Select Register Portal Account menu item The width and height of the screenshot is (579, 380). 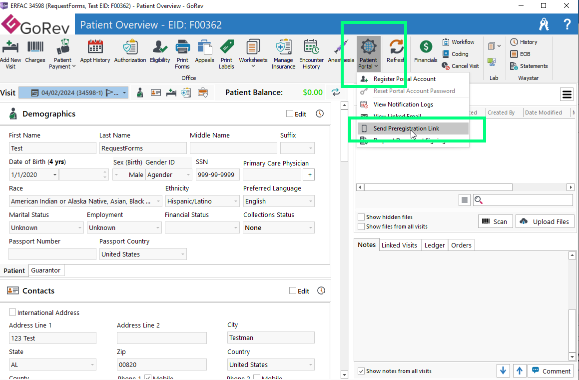click(x=413, y=79)
